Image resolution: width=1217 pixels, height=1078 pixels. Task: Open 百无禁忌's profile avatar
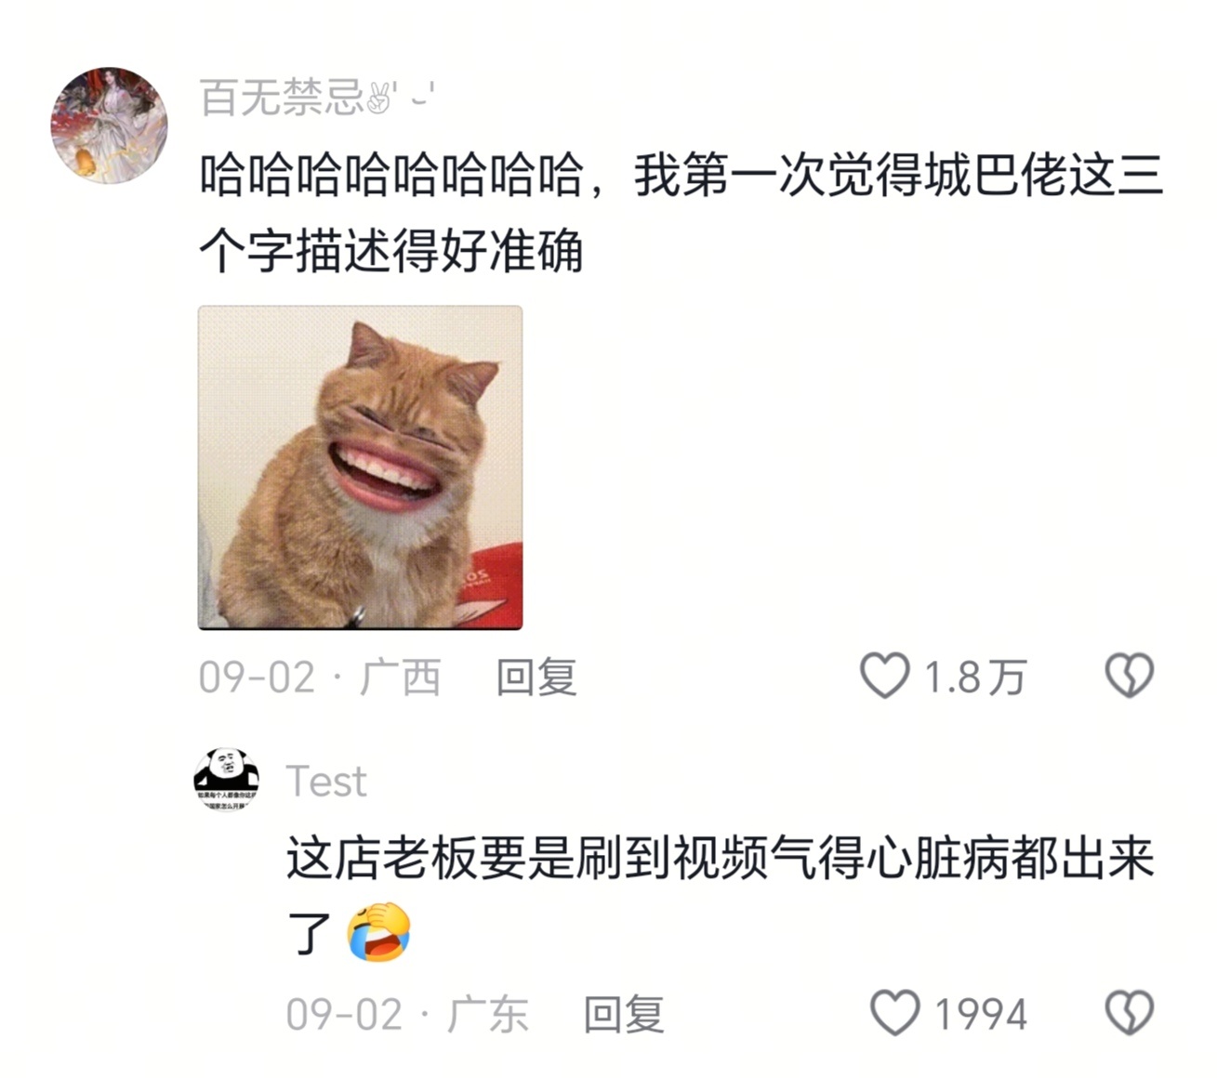109,125
